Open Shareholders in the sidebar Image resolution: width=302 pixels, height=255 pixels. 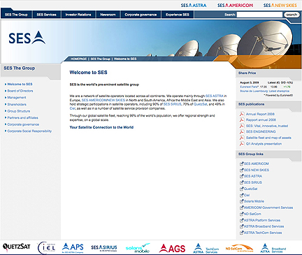17,104
